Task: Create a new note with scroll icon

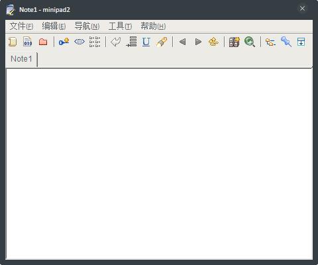Action: [x=13, y=42]
